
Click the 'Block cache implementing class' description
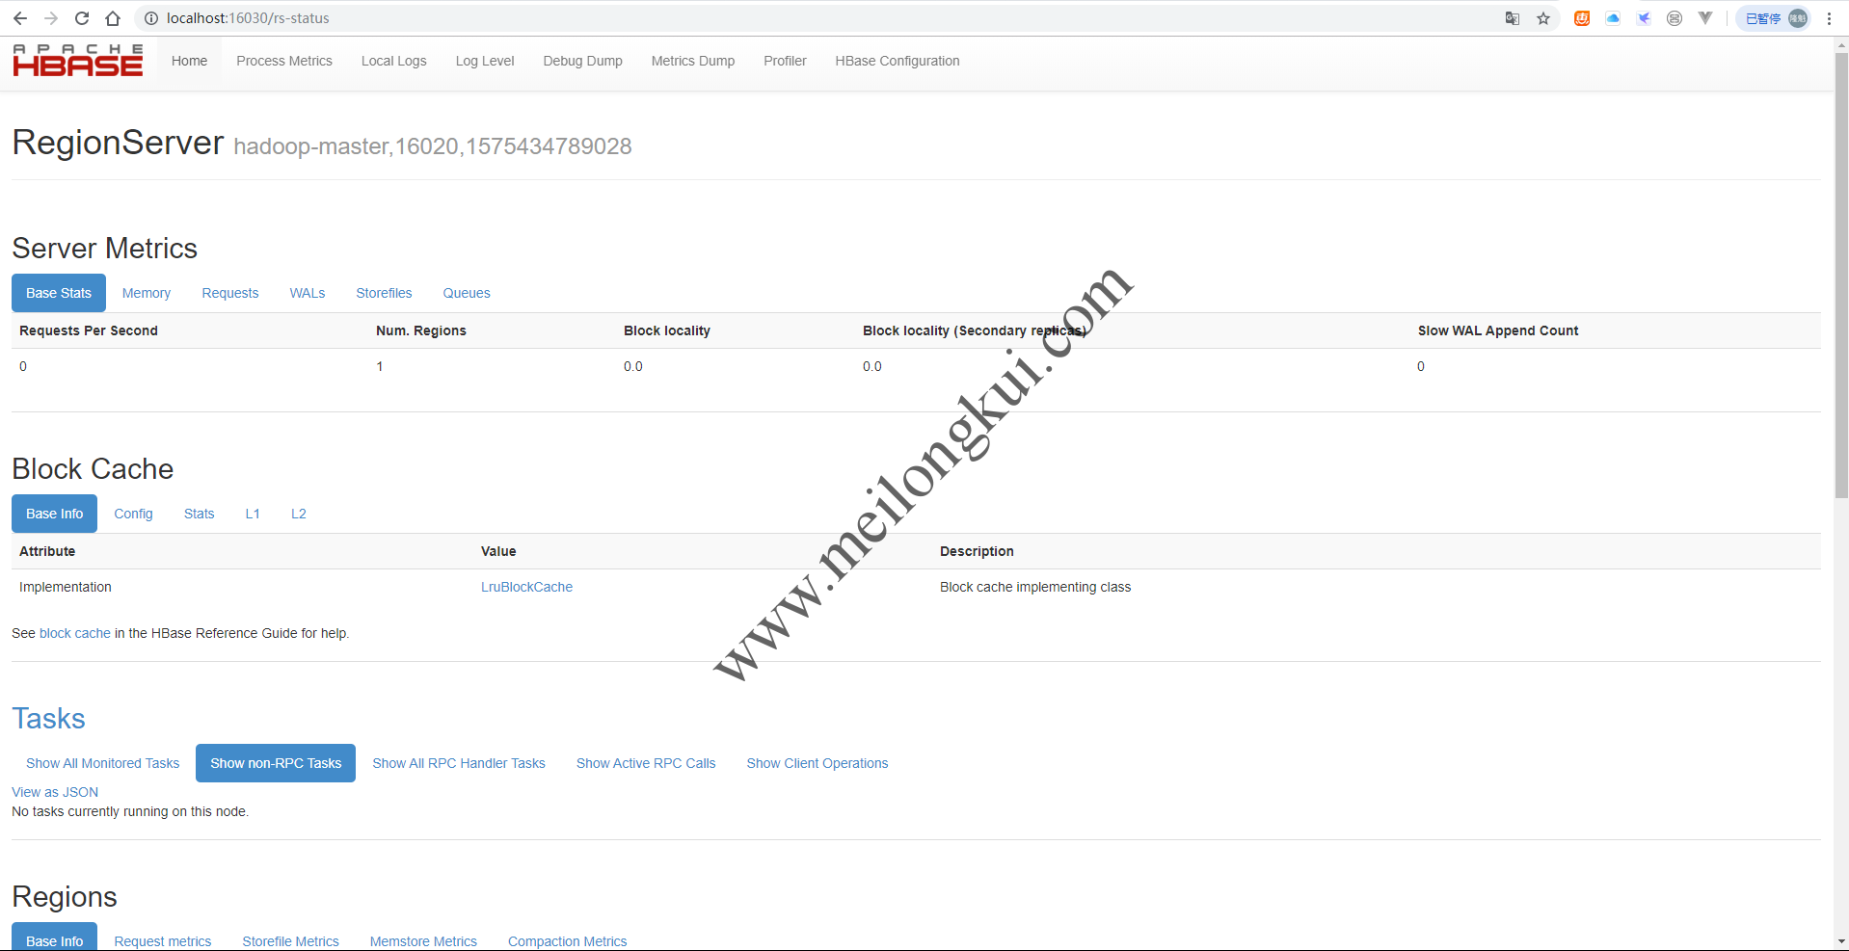click(x=1035, y=587)
